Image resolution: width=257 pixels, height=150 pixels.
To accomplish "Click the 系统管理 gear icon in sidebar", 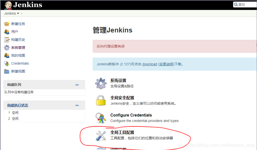I will pos(7,48).
